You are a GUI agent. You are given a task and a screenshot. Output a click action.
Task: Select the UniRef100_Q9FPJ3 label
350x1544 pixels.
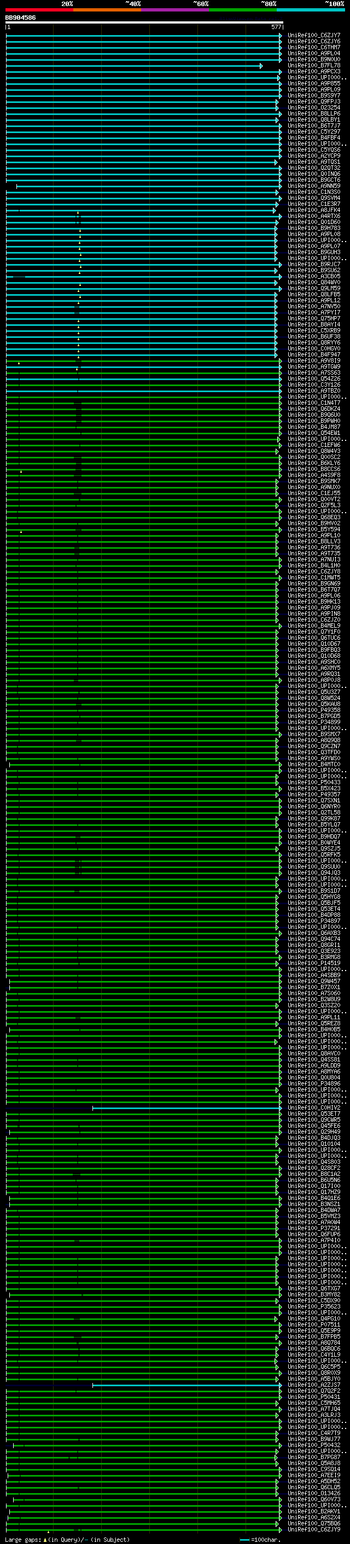[313, 101]
